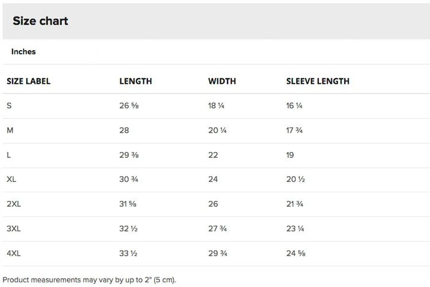
Task: Click the 20 ¼ width value for M
Action: pyautogui.click(x=217, y=130)
